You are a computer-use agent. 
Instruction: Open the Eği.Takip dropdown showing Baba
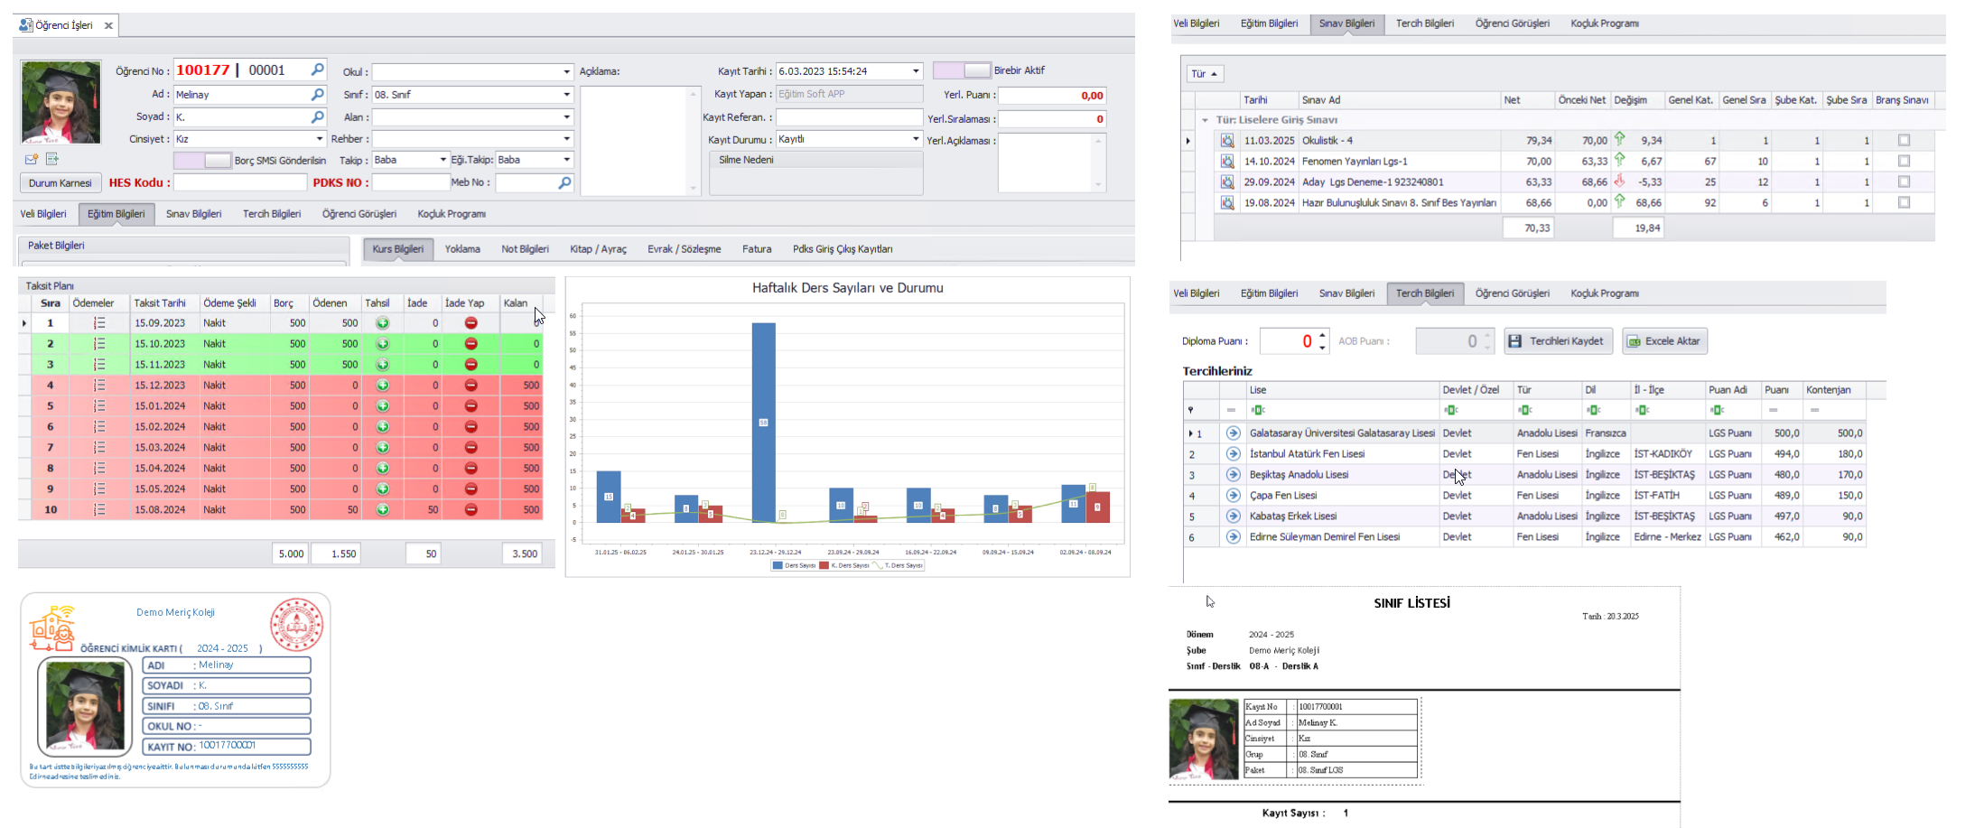click(567, 160)
